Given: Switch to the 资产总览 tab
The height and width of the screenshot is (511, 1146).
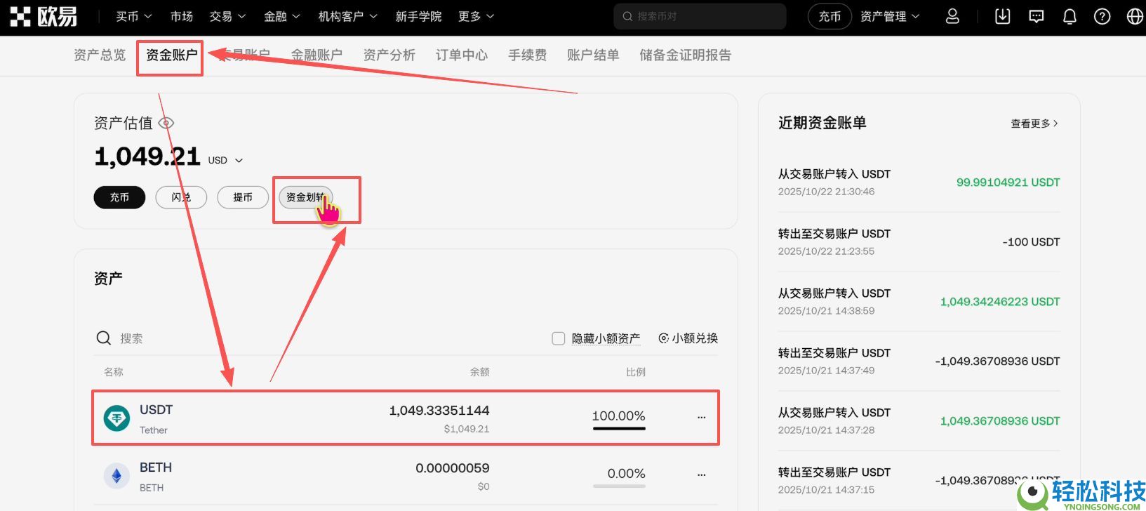Looking at the screenshot, I should pyautogui.click(x=100, y=55).
